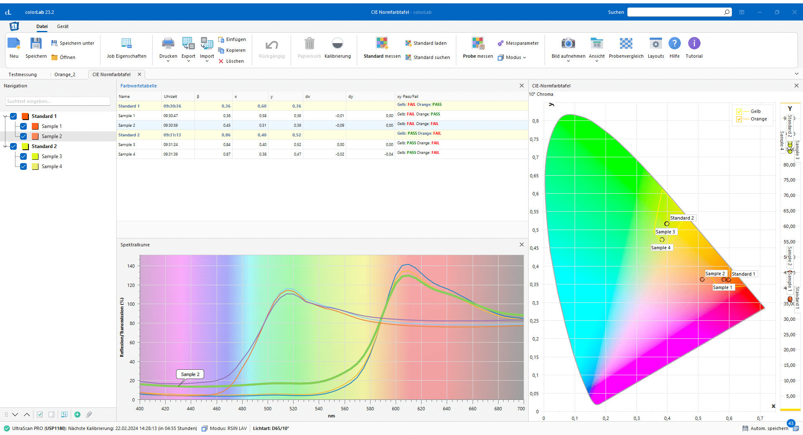Image resolution: width=803 pixels, height=435 pixels.
Task: Open the Datei ribbon tab
Action: (42, 26)
